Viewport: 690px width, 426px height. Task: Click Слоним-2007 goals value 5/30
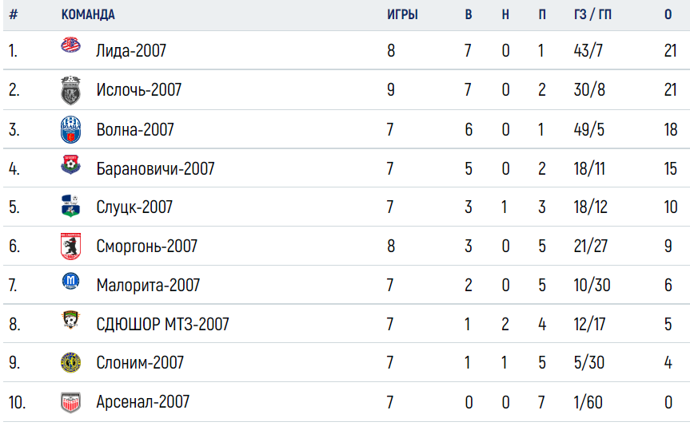coord(588,363)
